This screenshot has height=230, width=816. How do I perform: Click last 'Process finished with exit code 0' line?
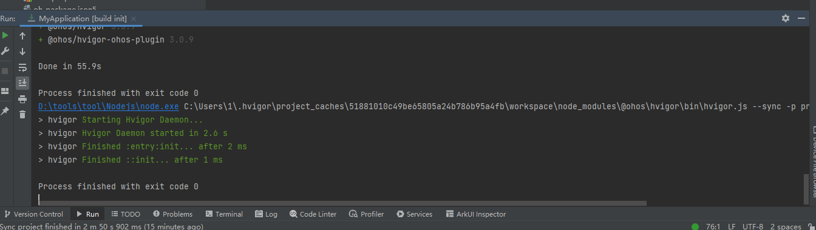(x=118, y=186)
